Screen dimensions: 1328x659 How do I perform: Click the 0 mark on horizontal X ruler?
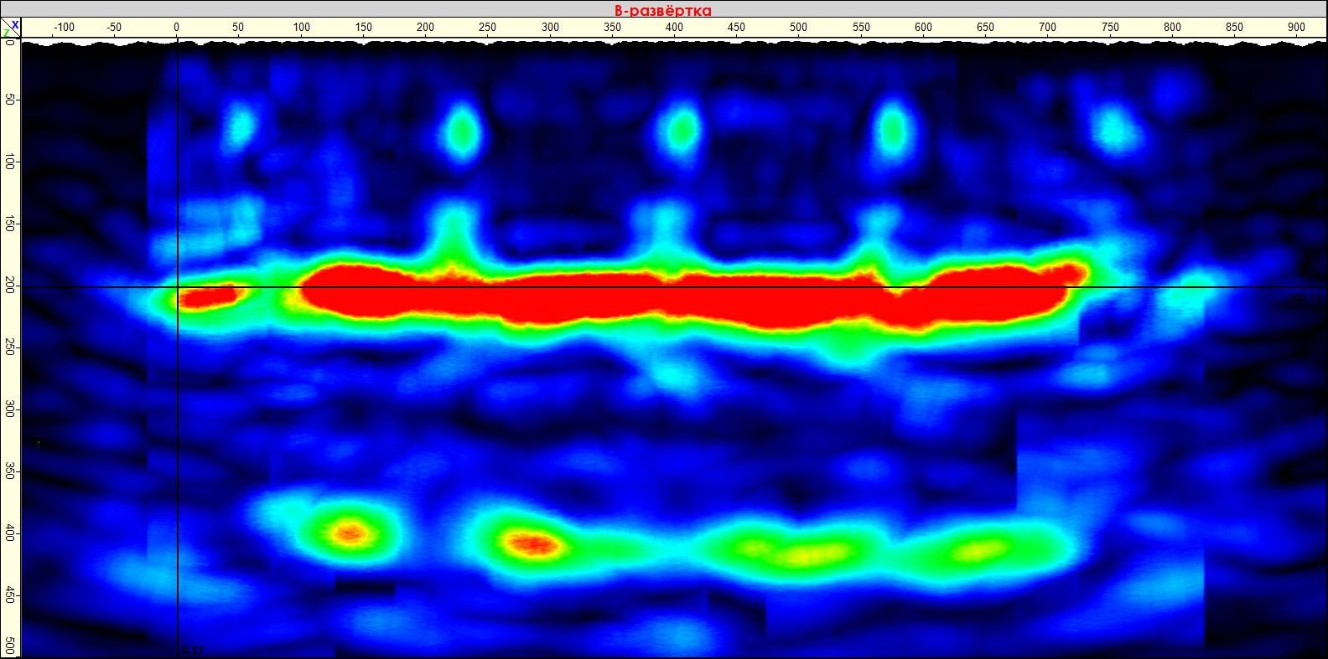177,28
